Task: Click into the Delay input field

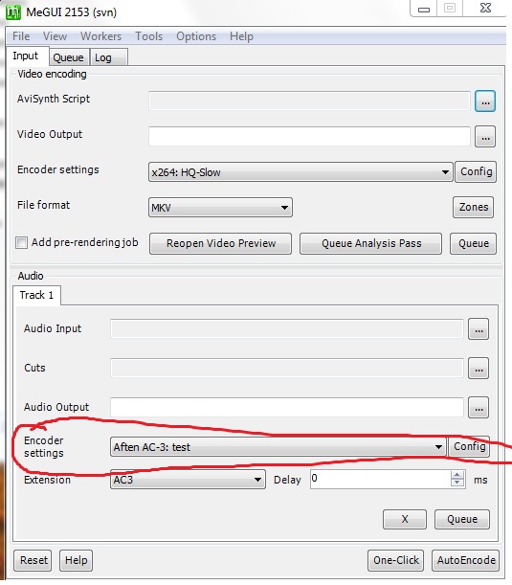Action: [380, 479]
